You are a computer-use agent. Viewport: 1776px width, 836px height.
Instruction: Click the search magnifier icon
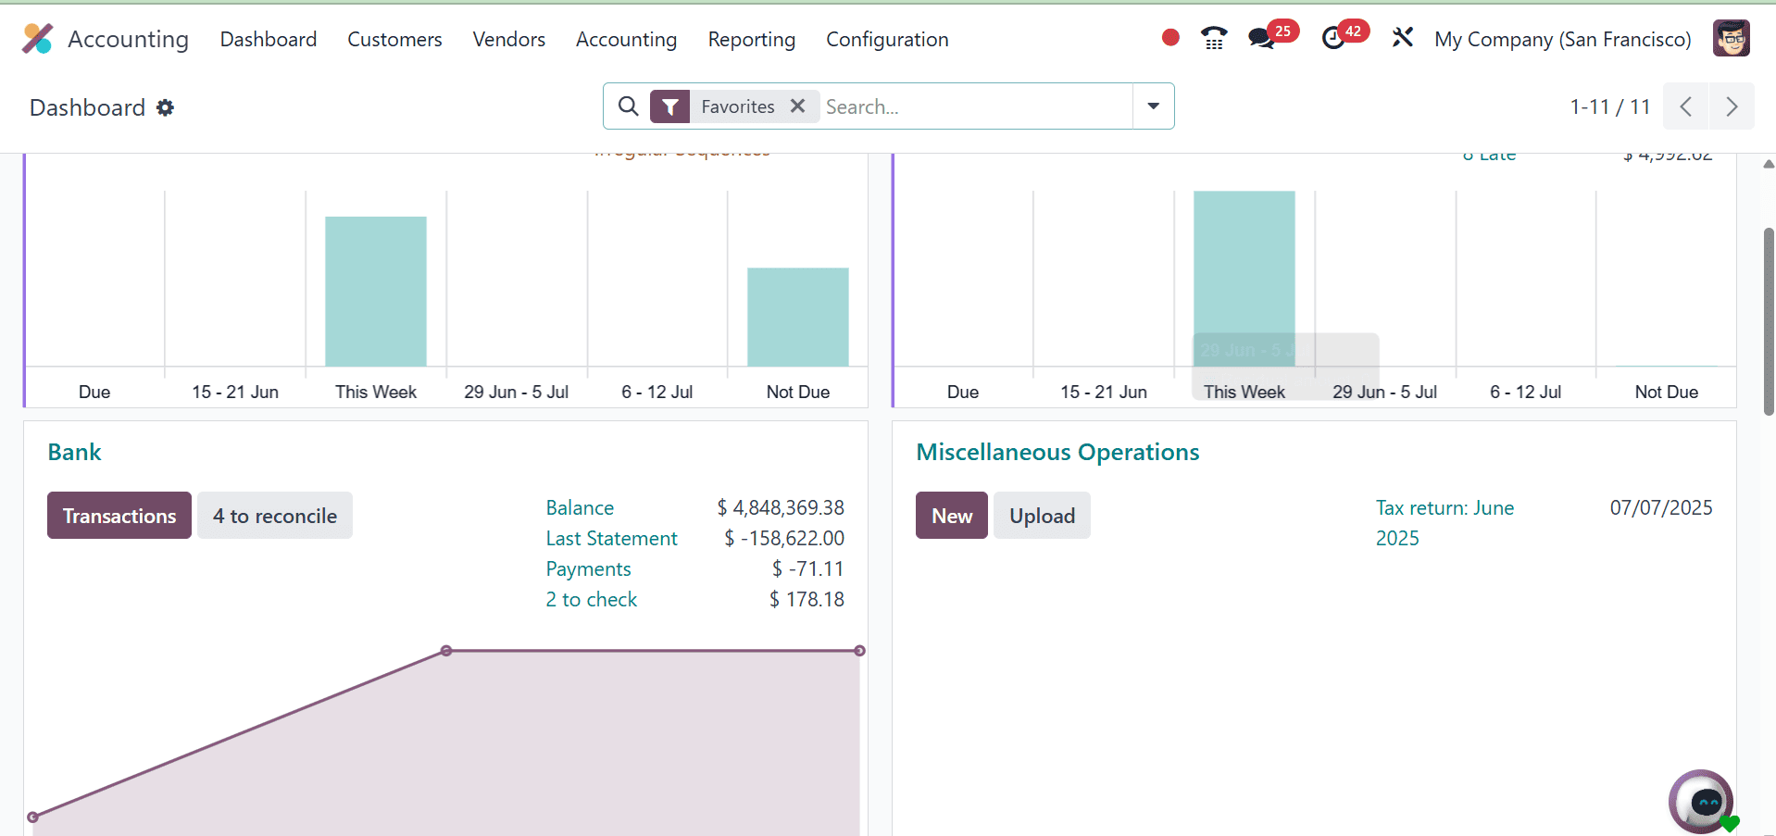628,106
